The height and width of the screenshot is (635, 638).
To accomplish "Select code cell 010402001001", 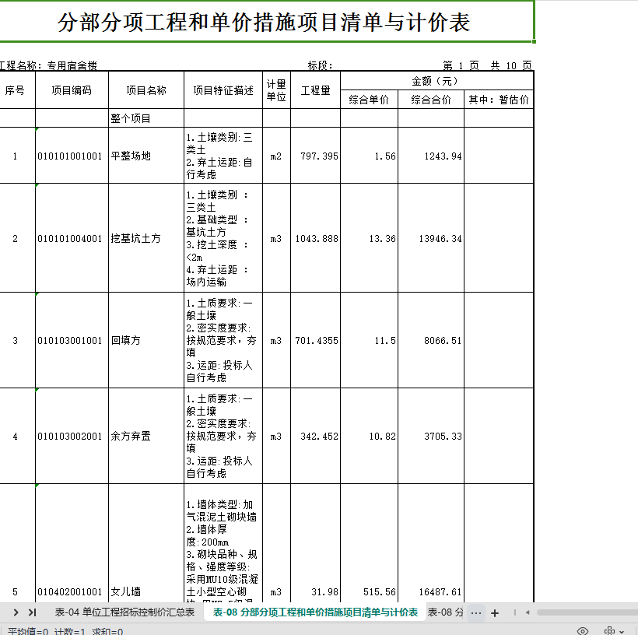I will (x=72, y=543).
